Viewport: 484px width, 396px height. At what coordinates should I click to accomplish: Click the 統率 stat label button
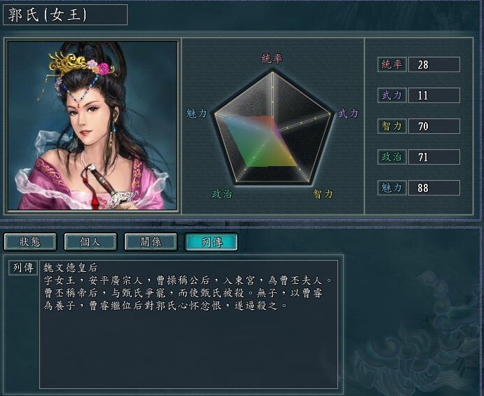391,64
